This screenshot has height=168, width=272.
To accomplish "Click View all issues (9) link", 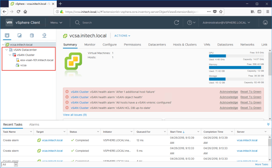I will (x=75, y=115).
